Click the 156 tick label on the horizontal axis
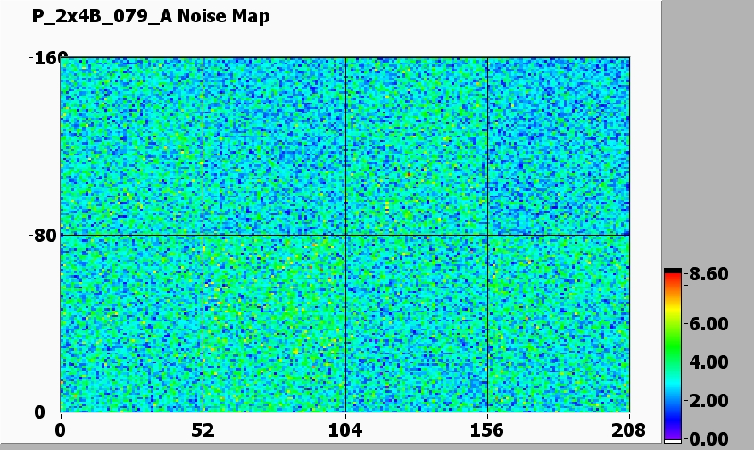 [487, 429]
